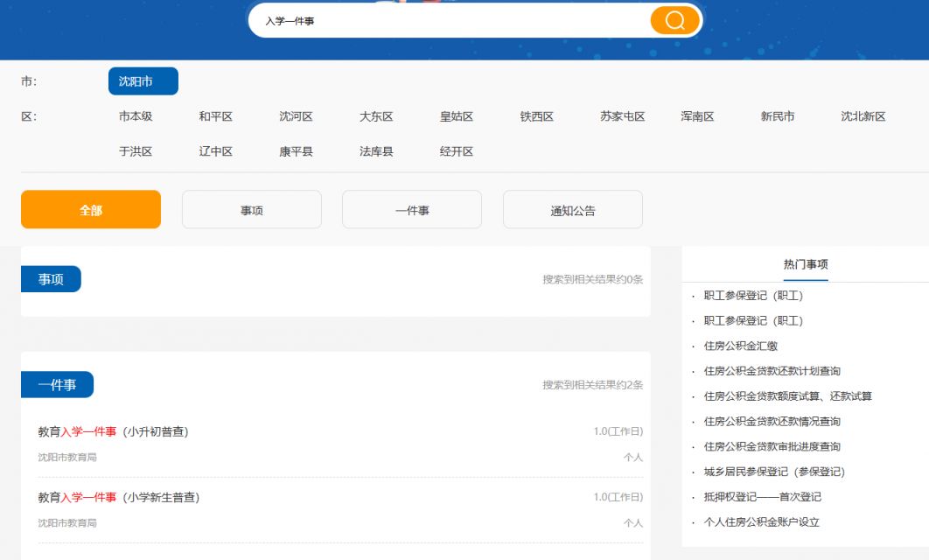Viewport: 929px width, 560px height.
Task: Click 1.0(工作日) in the 小升初普查 row
Action: (x=618, y=431)
